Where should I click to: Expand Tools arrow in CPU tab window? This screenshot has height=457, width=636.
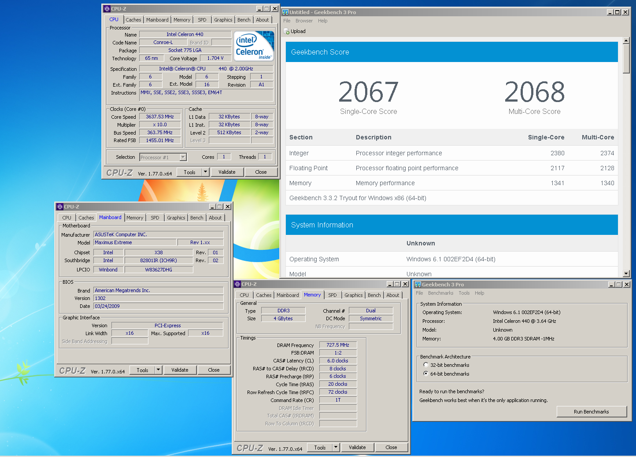[x=206, y=172]
